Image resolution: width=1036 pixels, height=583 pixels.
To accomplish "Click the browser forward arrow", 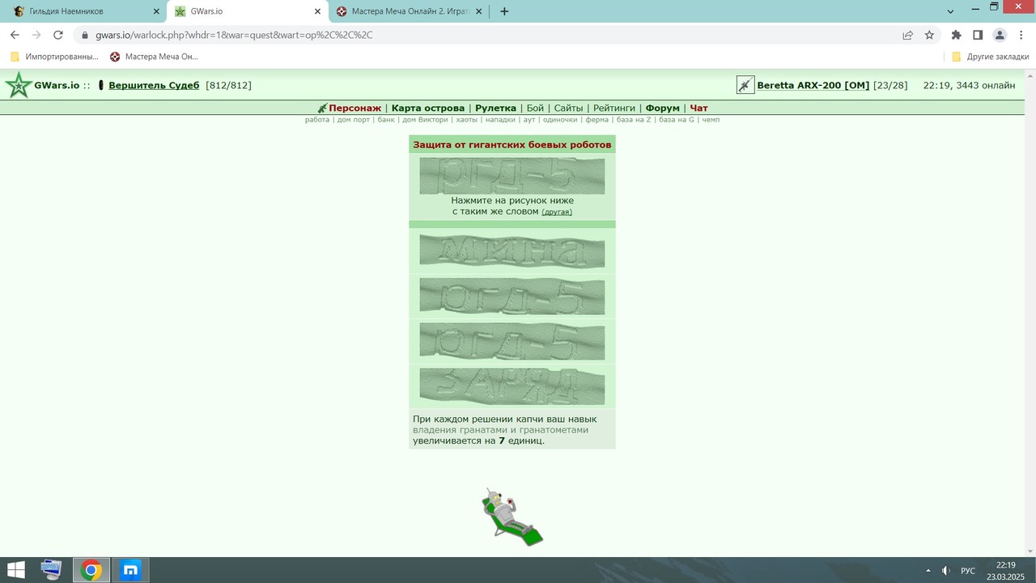I will (36, 35).
